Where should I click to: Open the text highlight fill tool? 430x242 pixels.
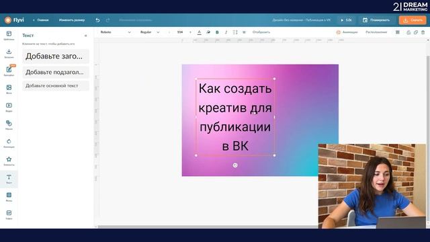[x=208, y=32]
